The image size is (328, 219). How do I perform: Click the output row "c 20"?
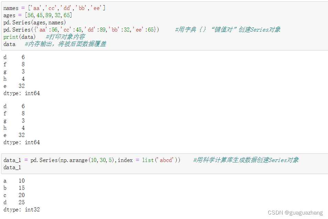[14, 195]
